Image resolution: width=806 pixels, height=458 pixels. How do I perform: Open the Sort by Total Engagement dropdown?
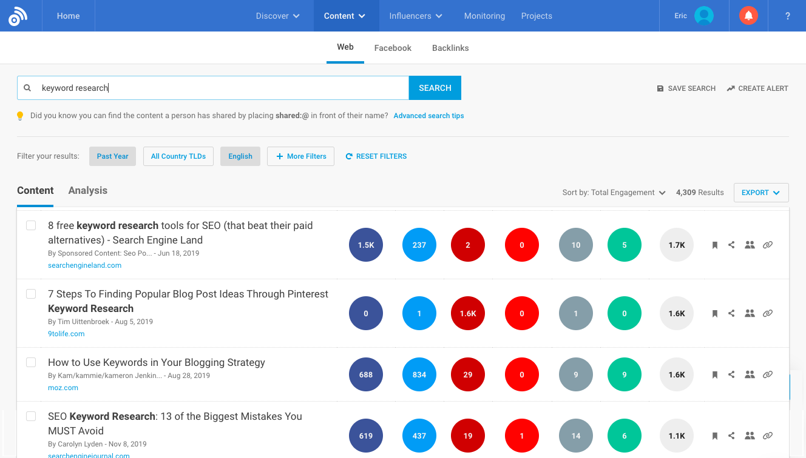[x=614, y=193]
